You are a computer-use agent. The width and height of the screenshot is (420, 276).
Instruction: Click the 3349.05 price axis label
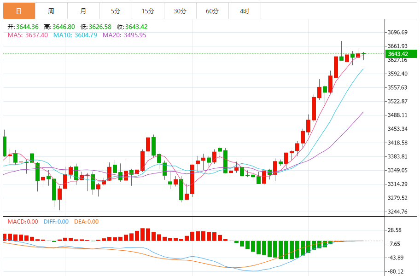tap(397, 170)
